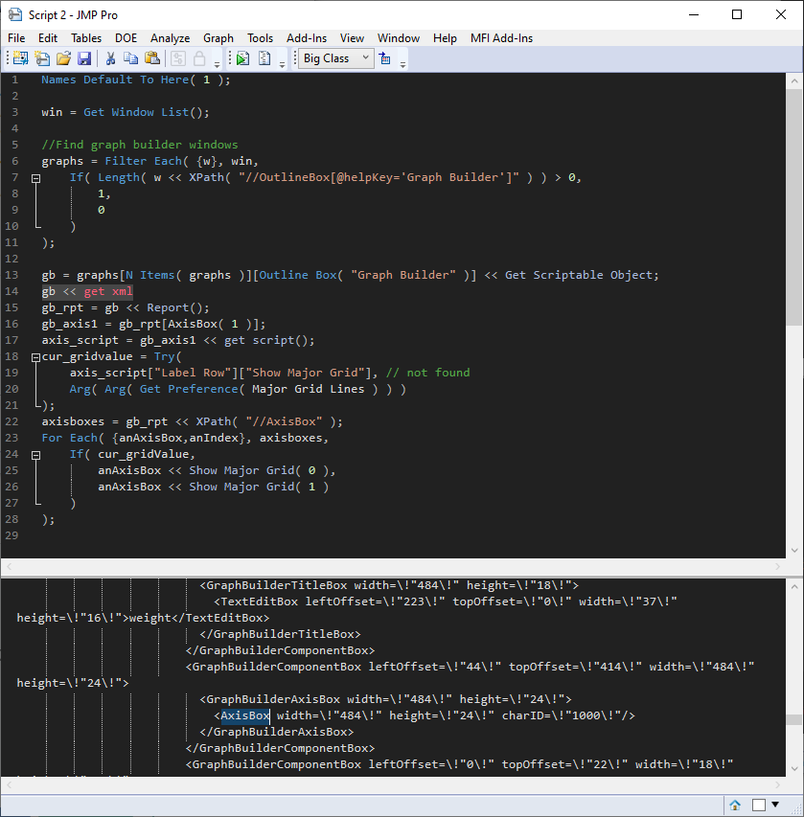804x817 pixels.
Task: Paste from clipboard using the paste icon
Action: point(153,57)
